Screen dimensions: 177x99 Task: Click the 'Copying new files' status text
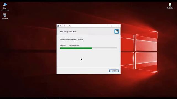click(x=74, y=46)
